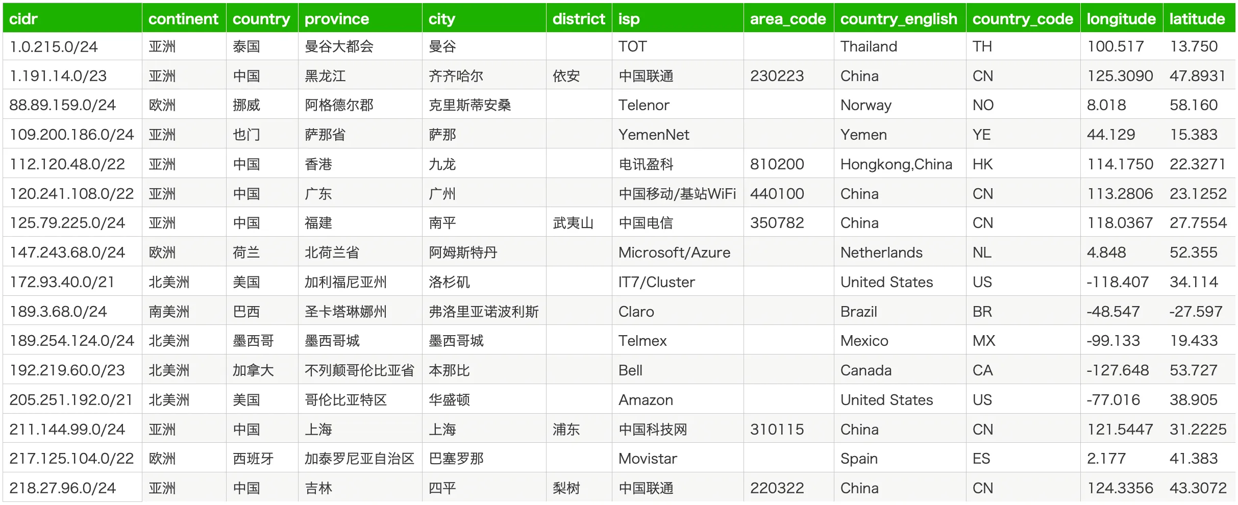Select the cell 125.79.225.0/24
The height and width of the screenshot is (505, 1238).
tap(72, 222)
